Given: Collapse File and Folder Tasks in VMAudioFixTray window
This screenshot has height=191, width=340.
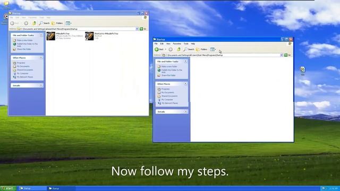Looking at the screenshot, I should (41, 35).
